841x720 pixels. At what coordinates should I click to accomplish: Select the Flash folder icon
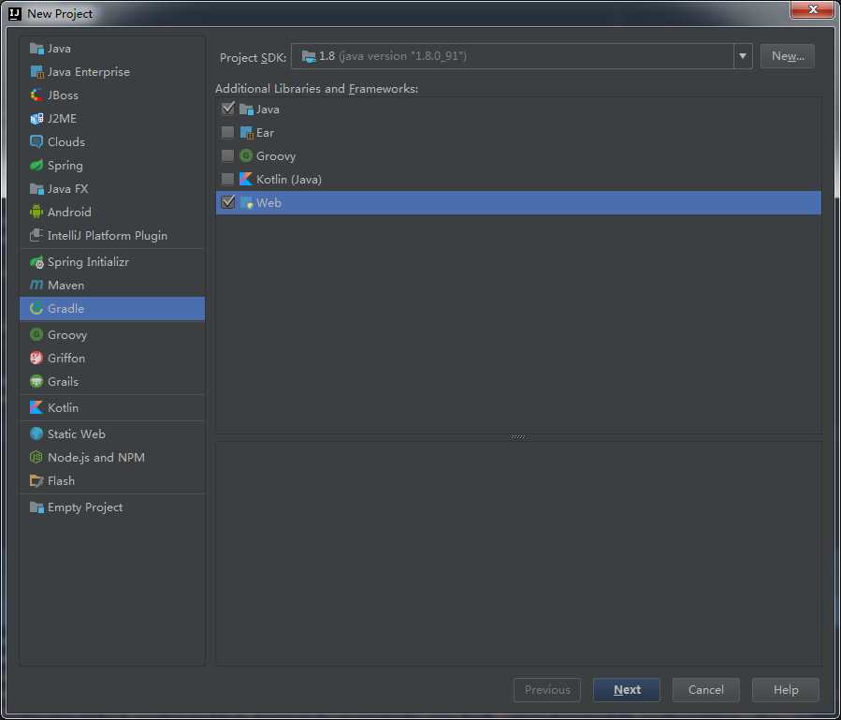36,481
